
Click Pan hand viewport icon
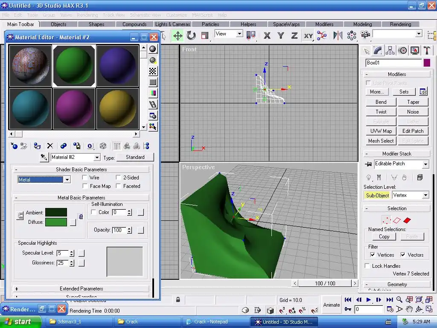click(409, 309)
